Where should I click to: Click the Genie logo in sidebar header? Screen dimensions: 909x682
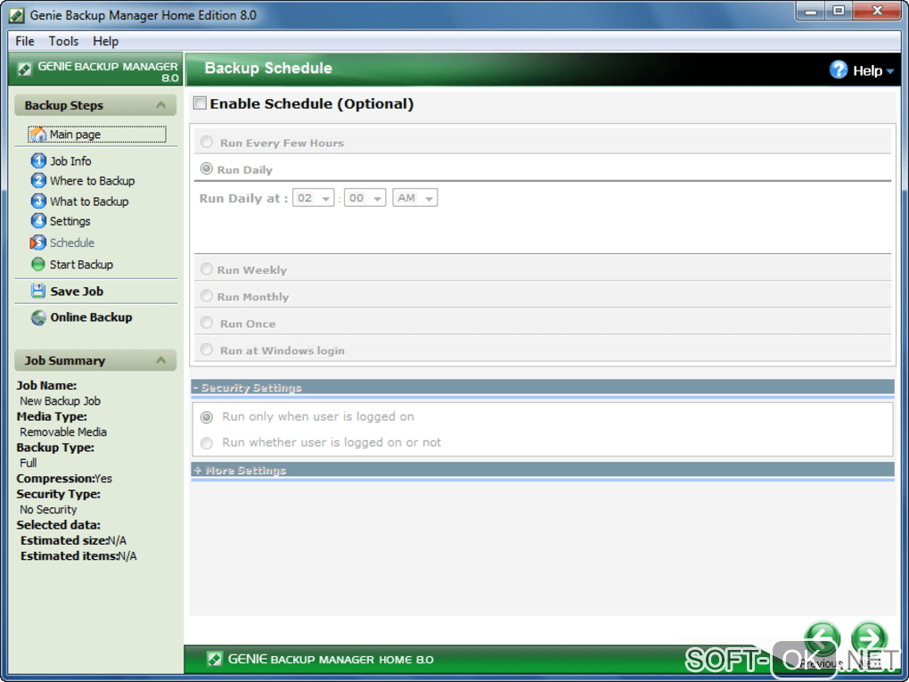[x=24, y=70]
